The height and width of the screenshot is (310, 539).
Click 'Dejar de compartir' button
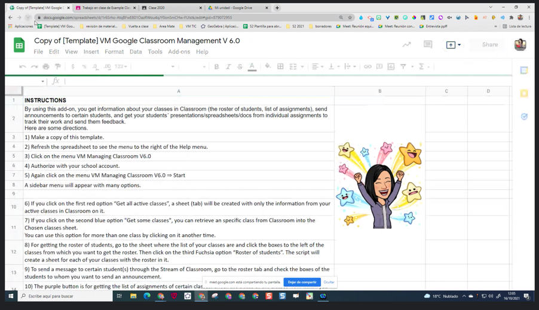302,282
